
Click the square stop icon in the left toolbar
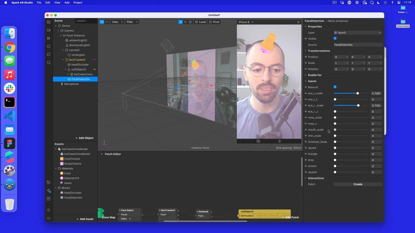coord(49,46)
